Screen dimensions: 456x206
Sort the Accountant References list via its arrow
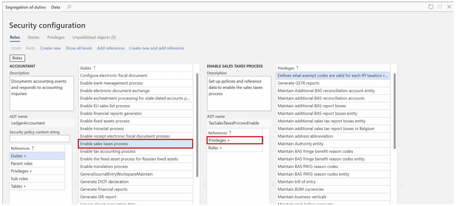coord(33,148)
